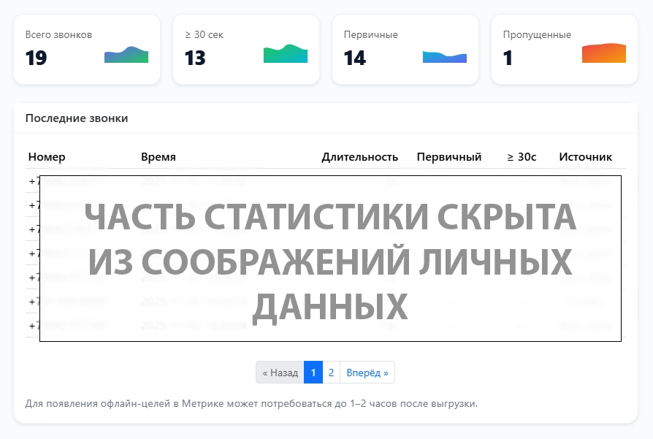Click the green ≥ 30 сек mini chart
Image resolution: width=653 pixels, height=439 pixels.
point(285,53)
